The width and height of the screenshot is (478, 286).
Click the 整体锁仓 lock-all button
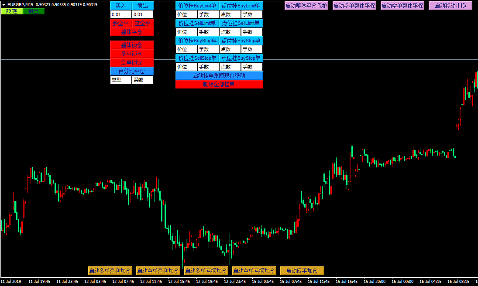pyautogui.click(x=131, y=45)
